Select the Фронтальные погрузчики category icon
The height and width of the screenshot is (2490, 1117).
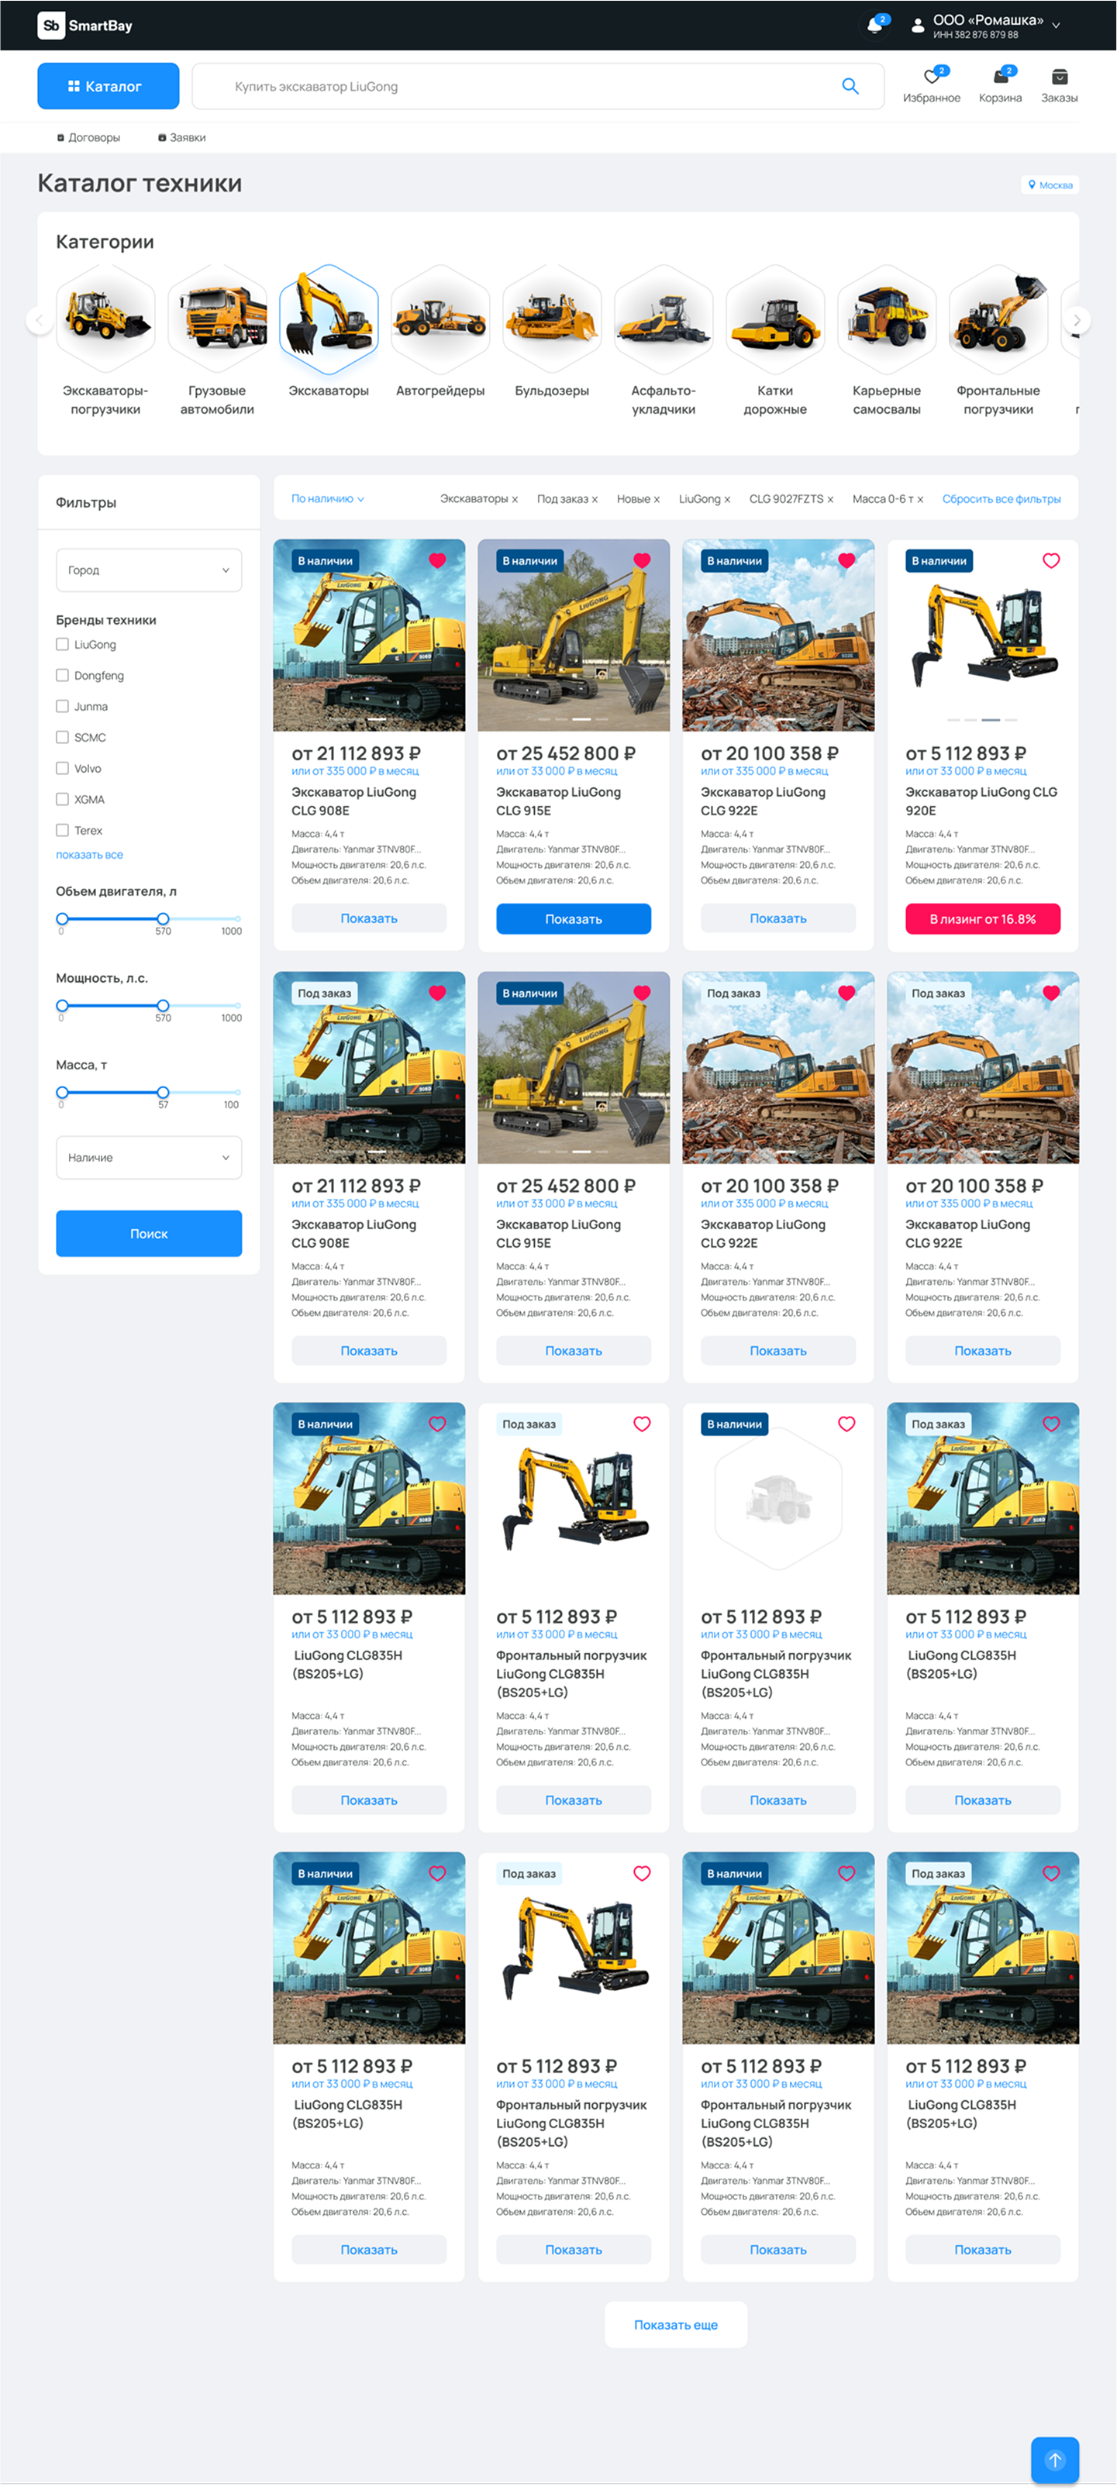click(x=999, y=319)
